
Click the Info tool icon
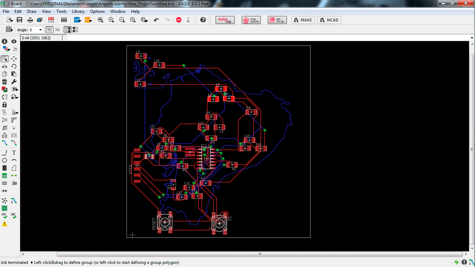click(5, 41)
